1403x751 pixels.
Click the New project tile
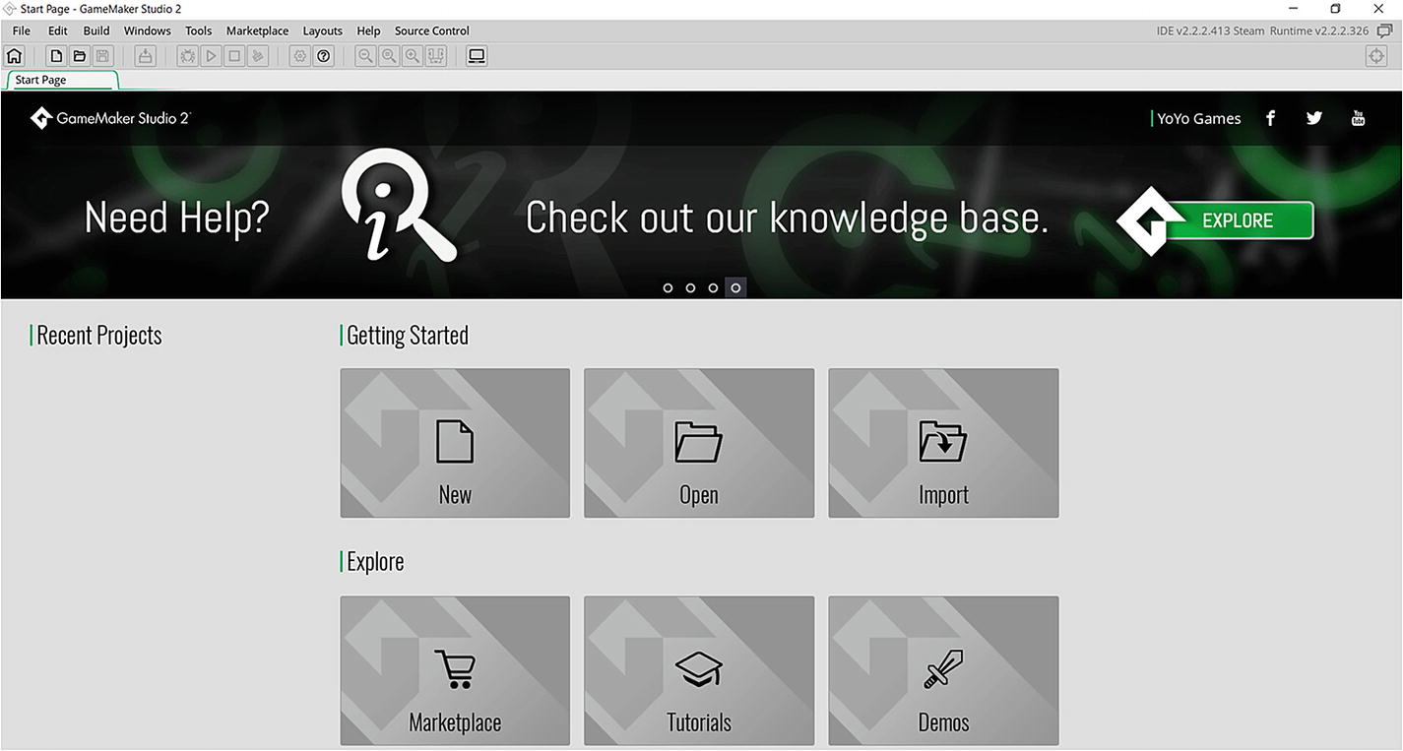click(x=455, y=443)
